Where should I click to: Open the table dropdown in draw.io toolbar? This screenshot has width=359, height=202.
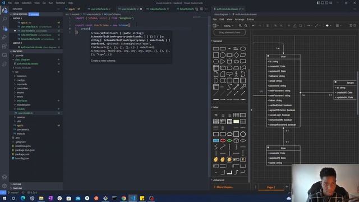coord(338,26)
